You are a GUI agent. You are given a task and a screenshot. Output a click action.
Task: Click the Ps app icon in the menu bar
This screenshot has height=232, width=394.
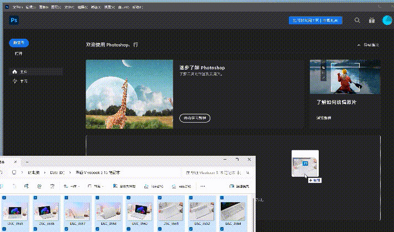[x=7, y=7]
